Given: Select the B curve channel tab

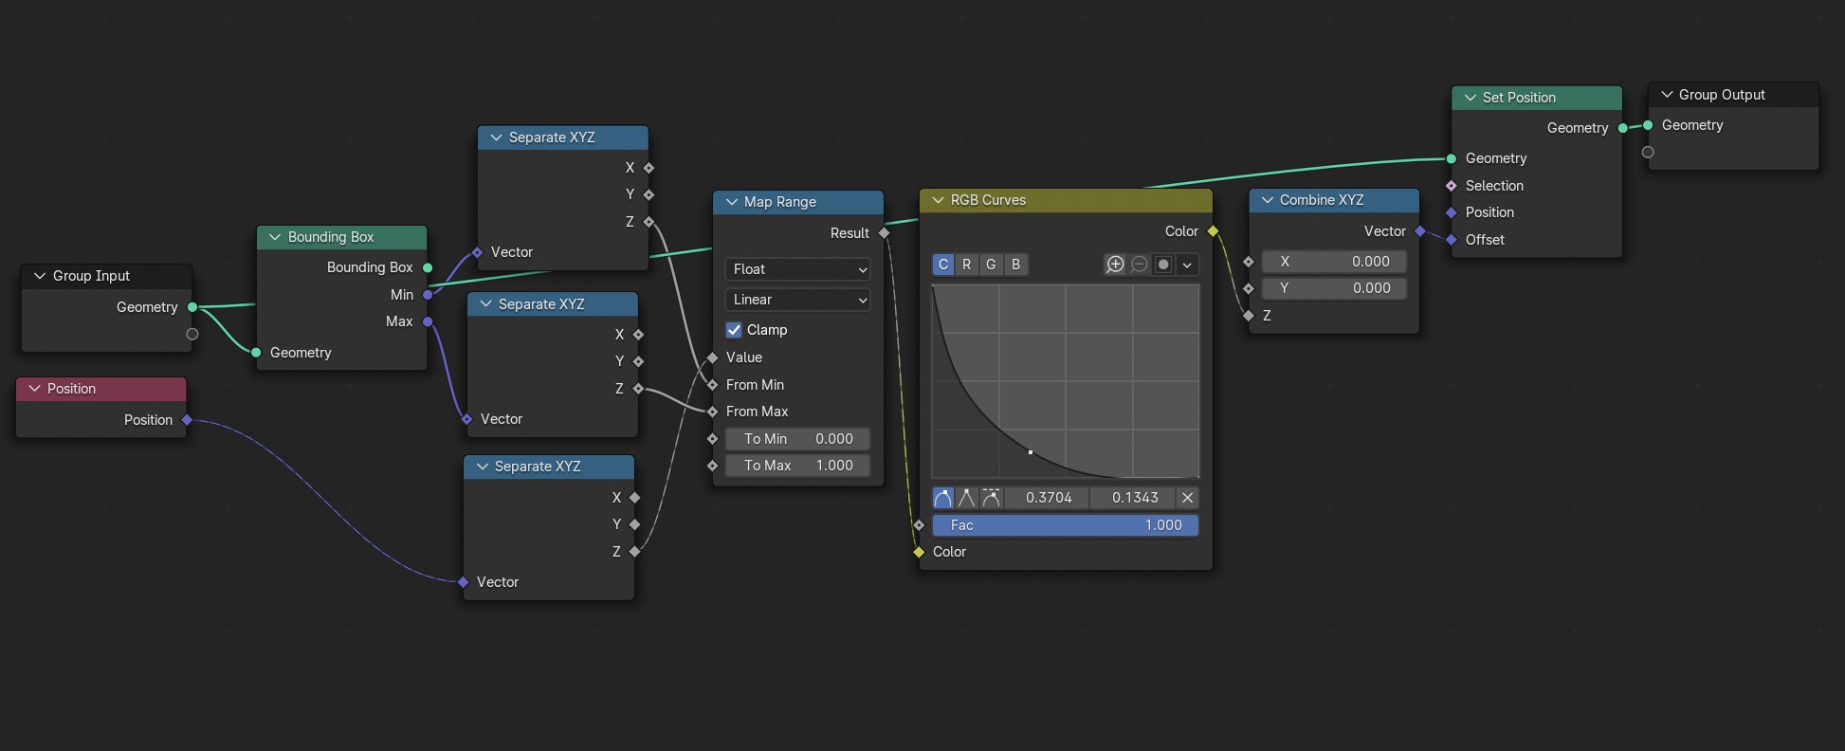Looking at the screenshot, I should click(1015, 265).
